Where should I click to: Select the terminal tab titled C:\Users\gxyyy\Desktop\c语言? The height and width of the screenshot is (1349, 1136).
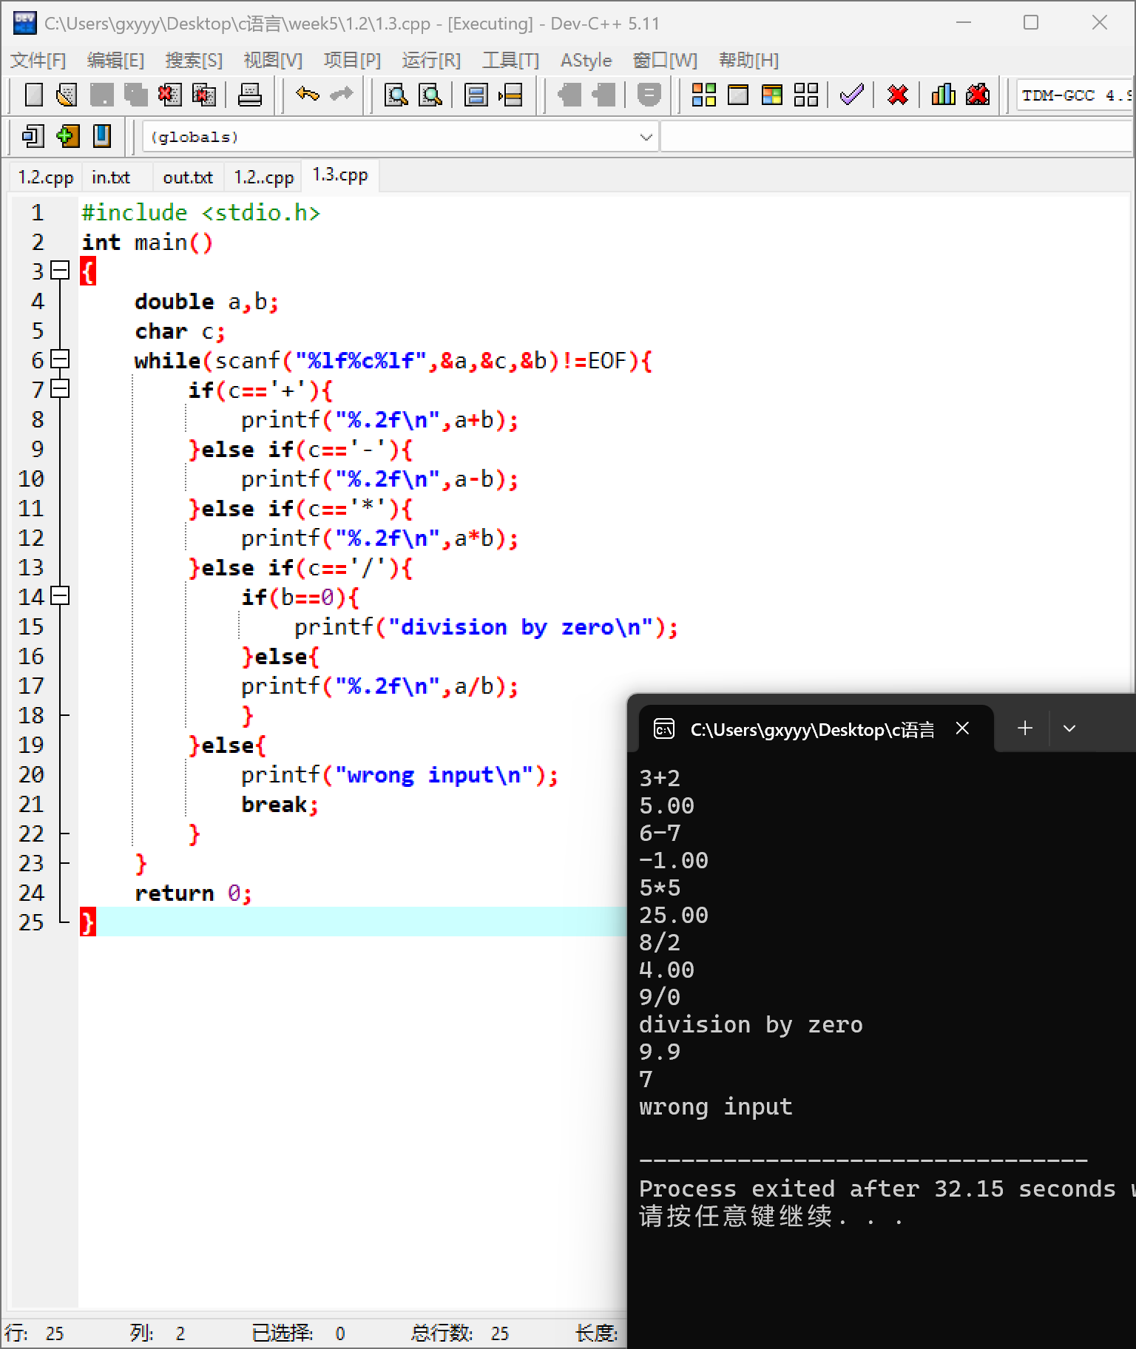[x=812, y=730]
